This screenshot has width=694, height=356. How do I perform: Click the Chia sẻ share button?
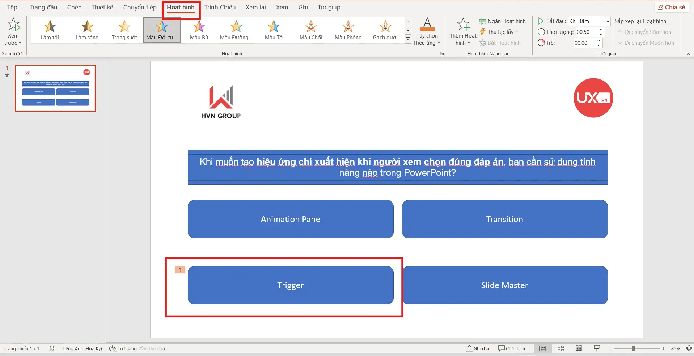pyautogui.click(x=671, y=7)
